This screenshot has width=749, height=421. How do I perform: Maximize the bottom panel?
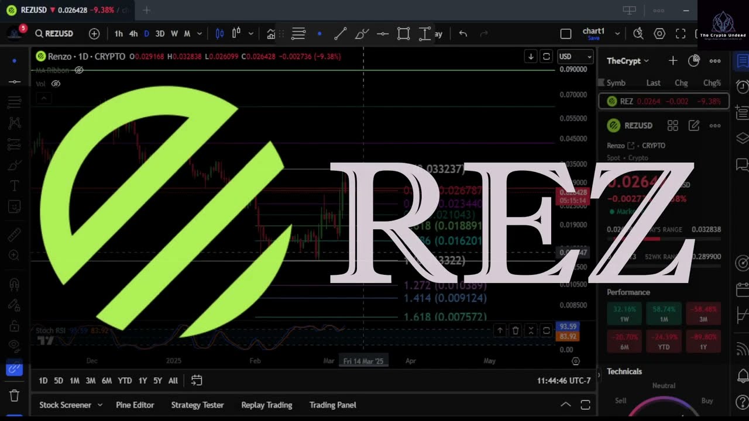point(585,405)
